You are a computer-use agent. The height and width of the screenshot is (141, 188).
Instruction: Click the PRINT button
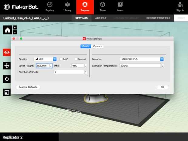coord(181,18)
